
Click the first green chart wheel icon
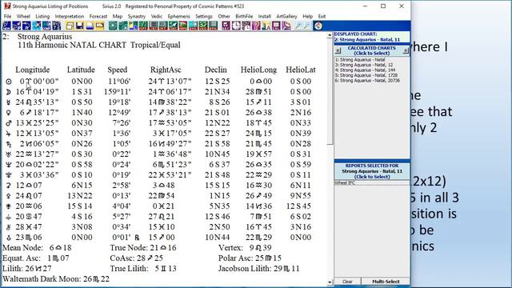113,26
